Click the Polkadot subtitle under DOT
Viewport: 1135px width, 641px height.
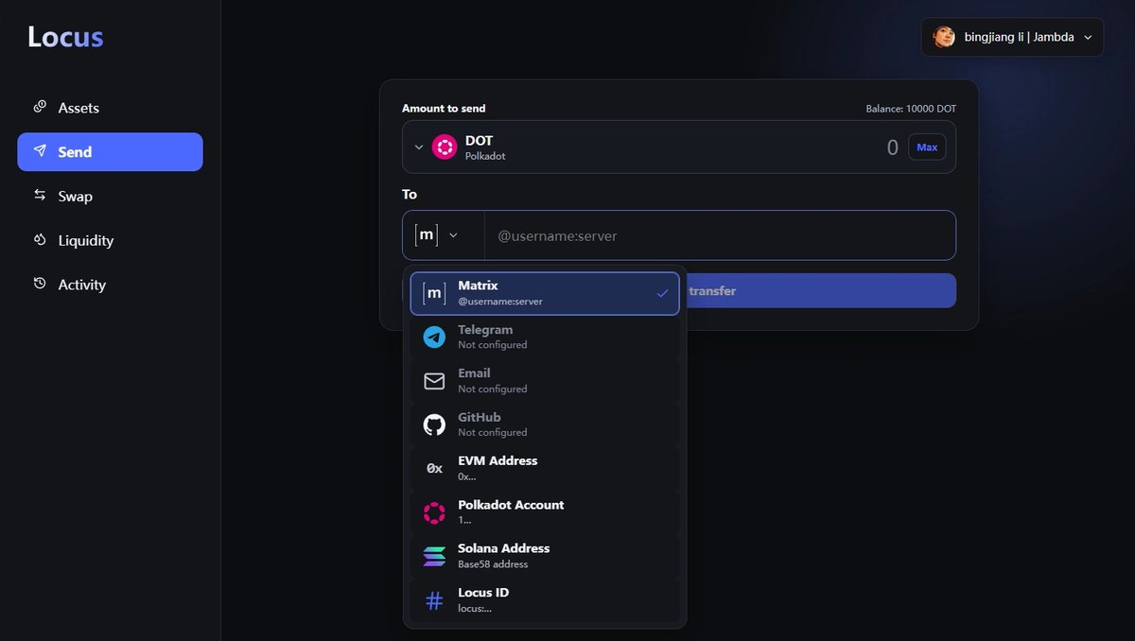[485, 156]
